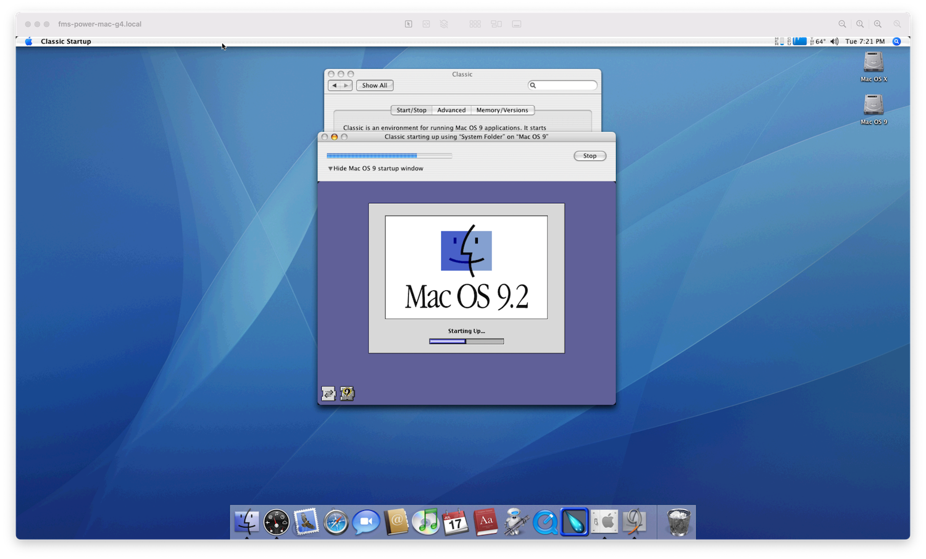Open Spotlight search in the menu bar
Viewport: 926px width, 559px height.
896,41
